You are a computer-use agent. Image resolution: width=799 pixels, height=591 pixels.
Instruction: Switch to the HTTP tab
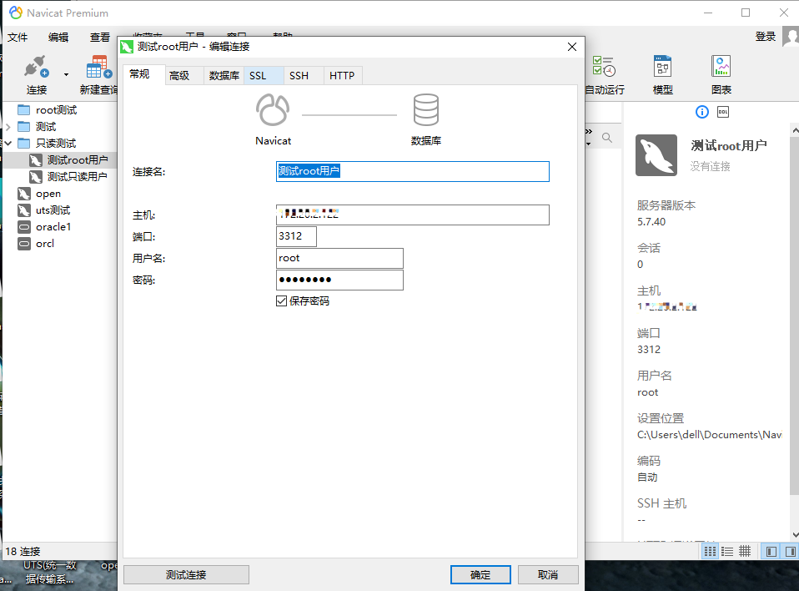click(x=342, y=75)
